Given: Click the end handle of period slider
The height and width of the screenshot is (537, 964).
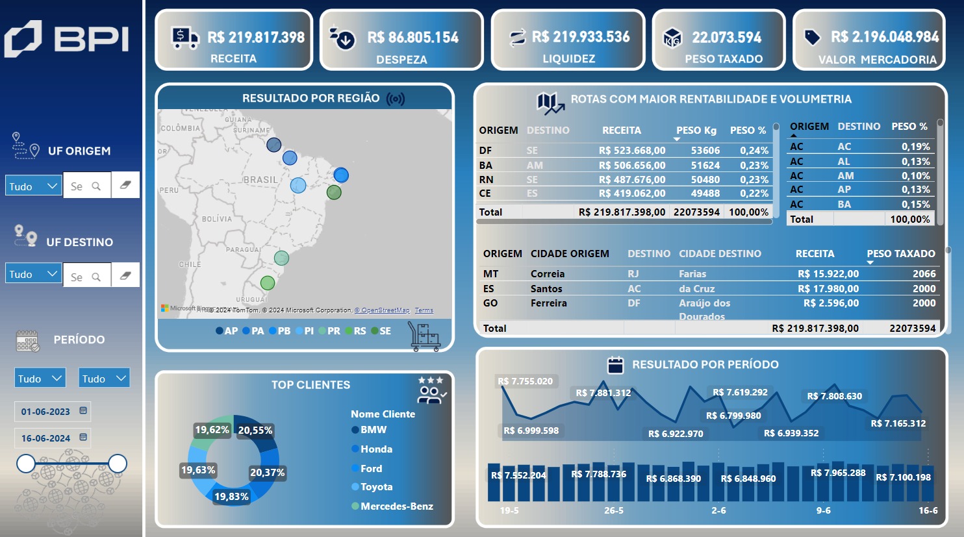Looking at the screenshot, I should [x=118, y=463].
